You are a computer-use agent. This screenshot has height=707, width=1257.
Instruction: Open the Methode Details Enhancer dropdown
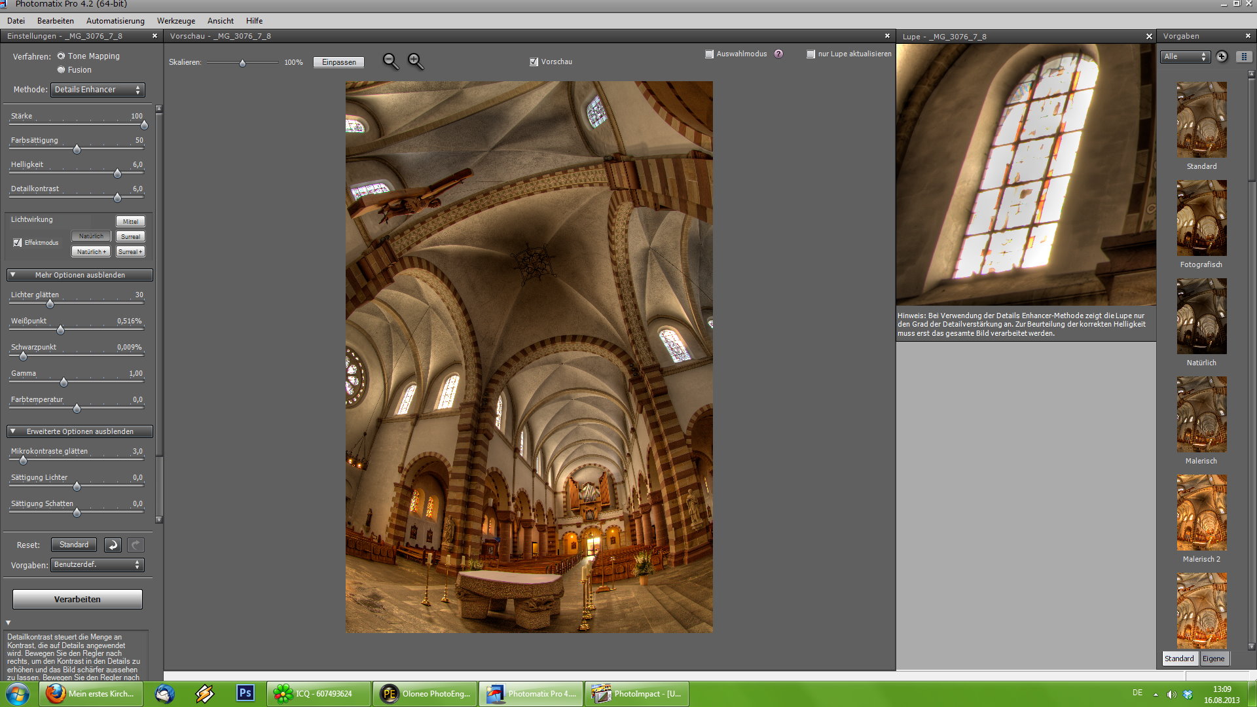[x=98, y=90]
